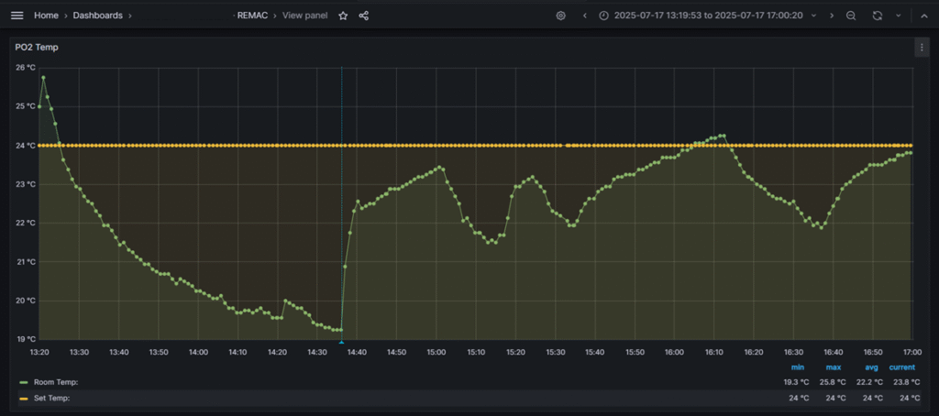The height and width of the screenshot is (416, 939).
Task: Sort legend by avg column
Action: tap(871, 367)
